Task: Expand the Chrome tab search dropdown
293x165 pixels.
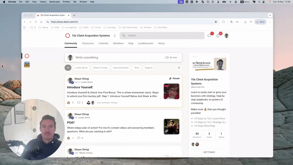Action: (270, 15)
